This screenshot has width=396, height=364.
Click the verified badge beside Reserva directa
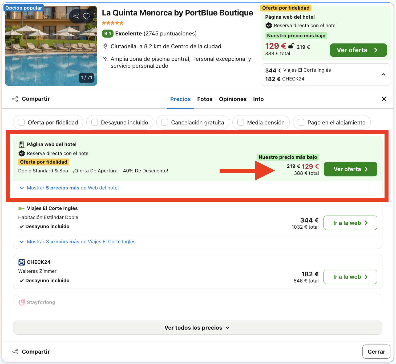21,153
